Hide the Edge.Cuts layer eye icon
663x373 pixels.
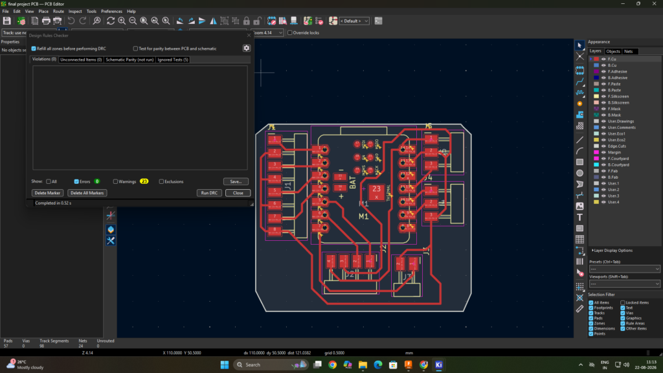(x=603, y=146)
